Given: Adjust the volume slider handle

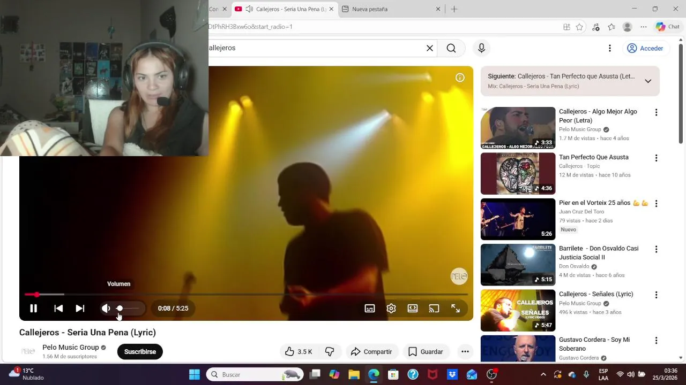Looking at the screenshot, I should pos(120,309).
